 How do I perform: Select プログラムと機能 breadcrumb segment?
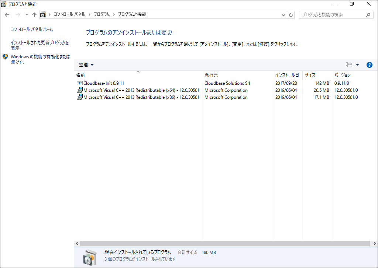(x=132, y=14)
